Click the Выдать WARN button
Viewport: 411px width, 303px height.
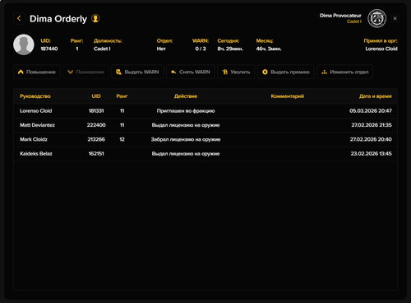coord(137,72)
